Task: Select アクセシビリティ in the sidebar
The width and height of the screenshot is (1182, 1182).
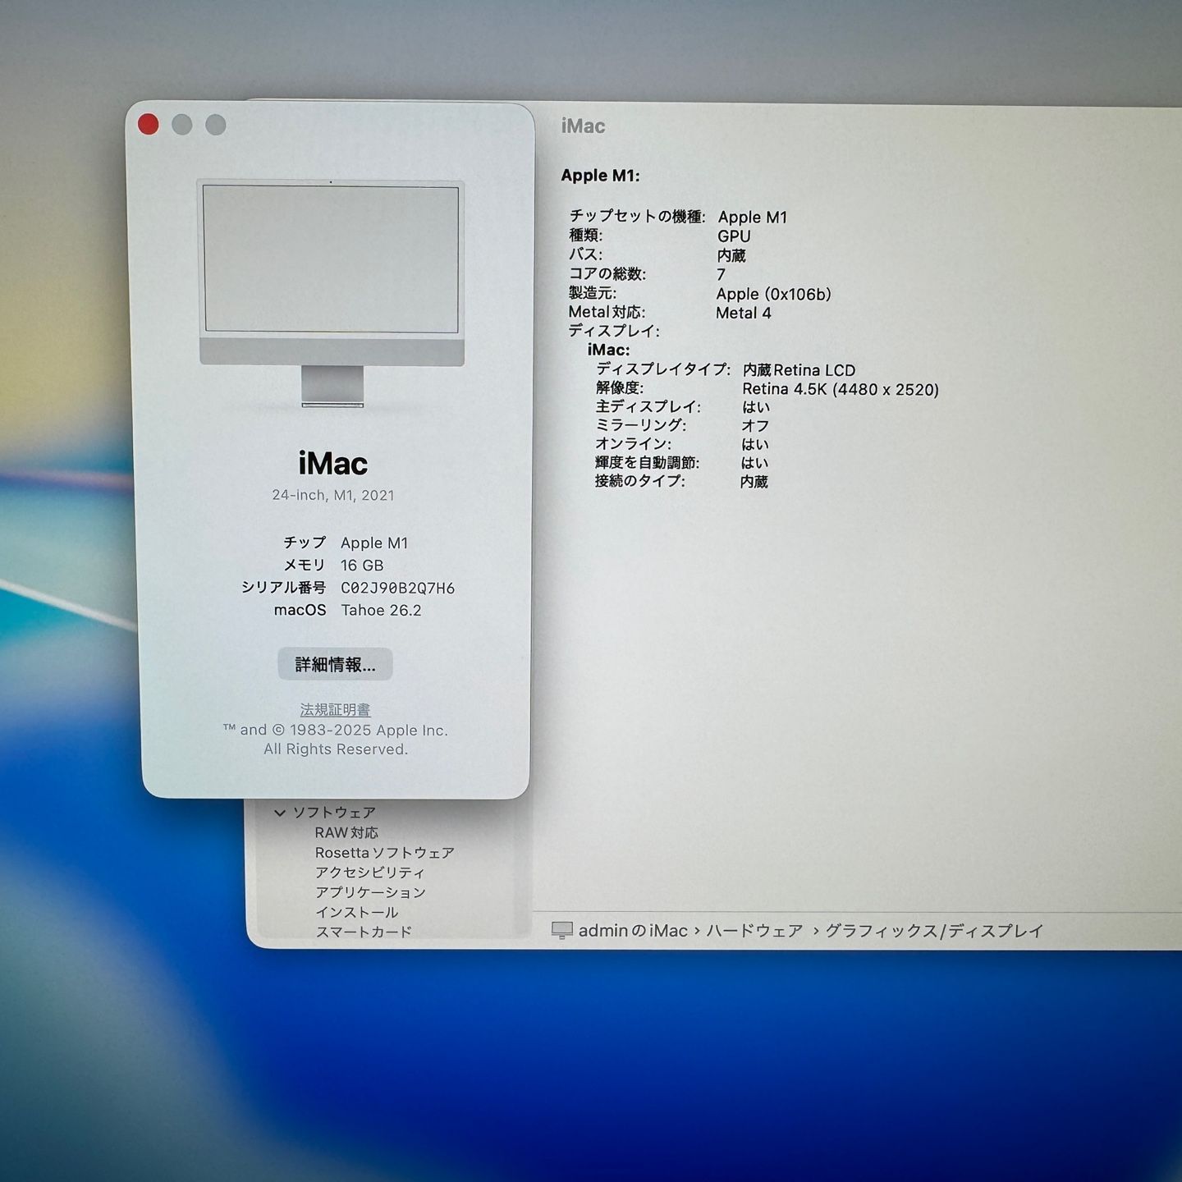Action: (370, 873)
